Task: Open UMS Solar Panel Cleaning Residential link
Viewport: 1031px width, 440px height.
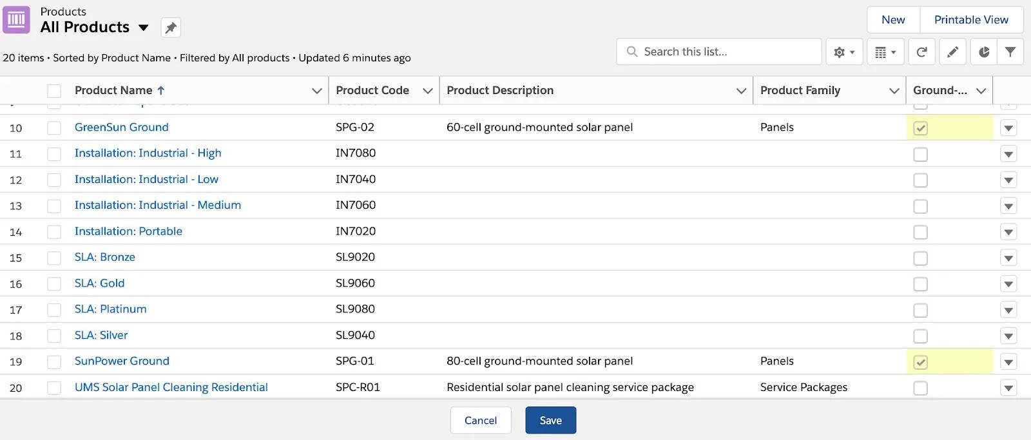Action: click(x=171, y=387)
